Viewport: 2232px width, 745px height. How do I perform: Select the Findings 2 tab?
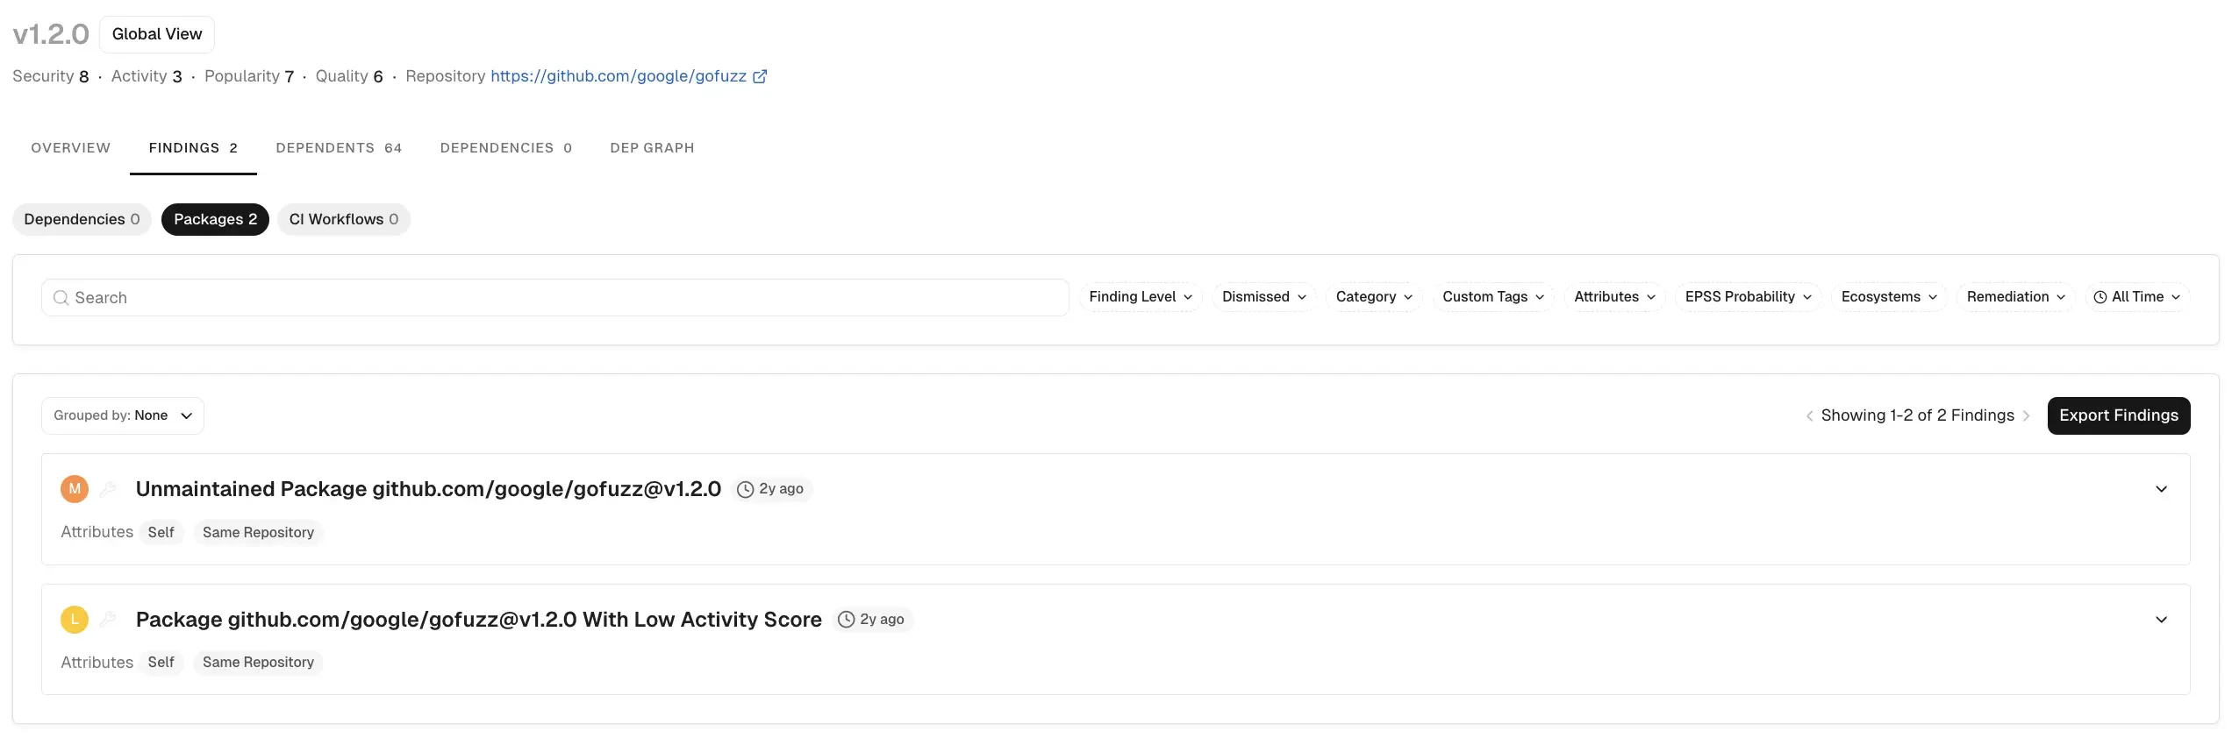(193, 148)
